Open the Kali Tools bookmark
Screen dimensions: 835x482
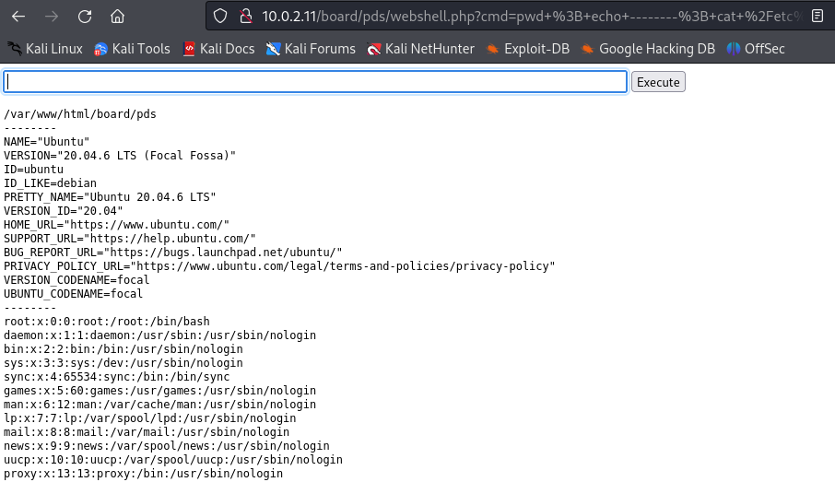tap(132, 49)
